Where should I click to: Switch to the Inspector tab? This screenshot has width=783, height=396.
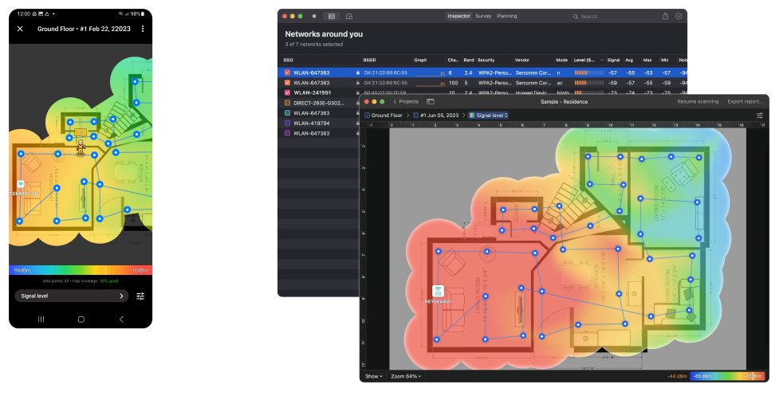click(x=458, y=17)
